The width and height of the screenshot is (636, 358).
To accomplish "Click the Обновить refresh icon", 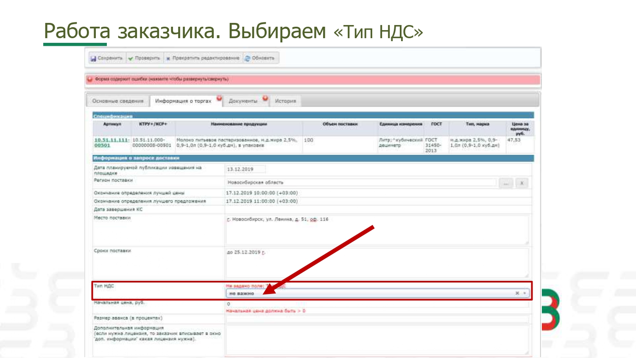I will [x=247, y=59].
